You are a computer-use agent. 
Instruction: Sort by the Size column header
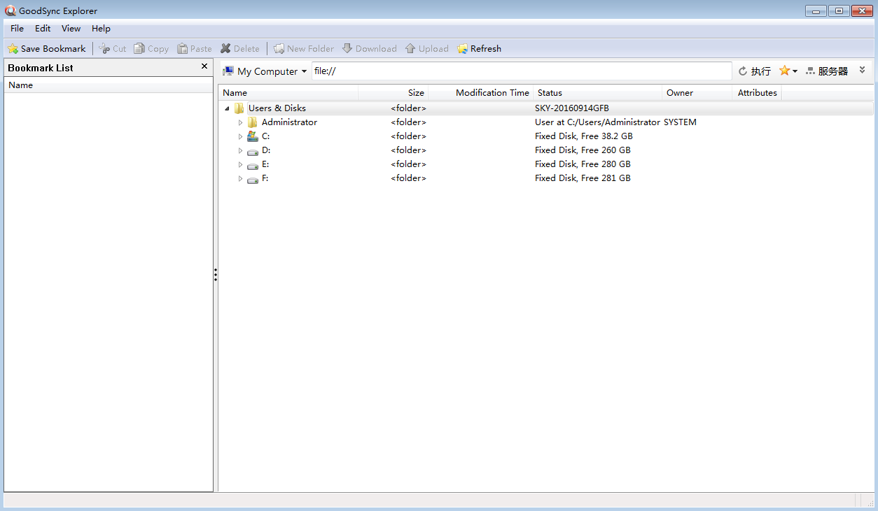tap(393, 93)
